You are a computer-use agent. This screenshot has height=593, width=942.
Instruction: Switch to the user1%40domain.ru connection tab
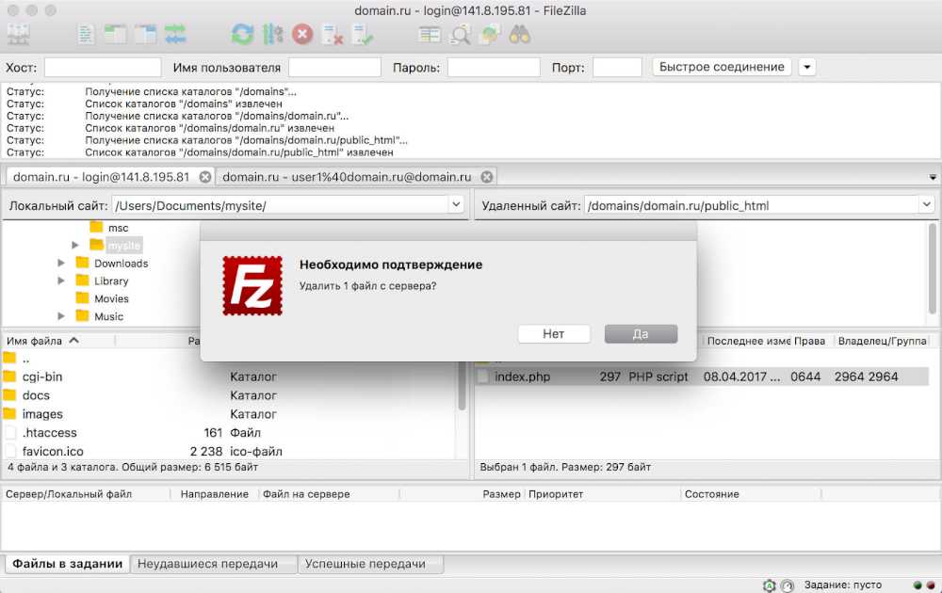[x=346, y=177]
